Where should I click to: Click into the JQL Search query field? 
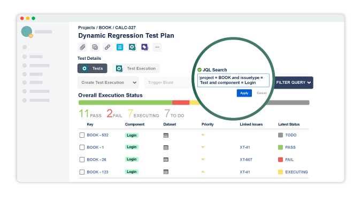(233, 80)
